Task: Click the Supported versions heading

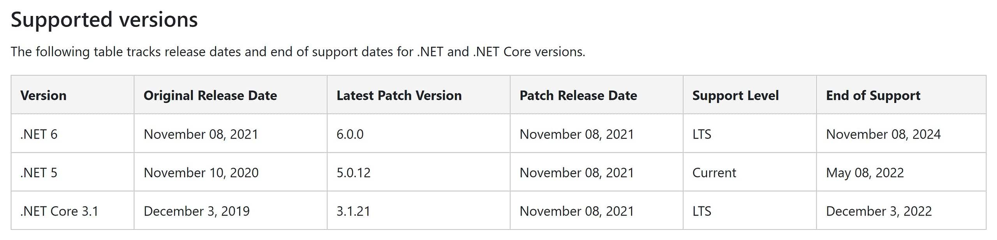Action: (104, 19)
